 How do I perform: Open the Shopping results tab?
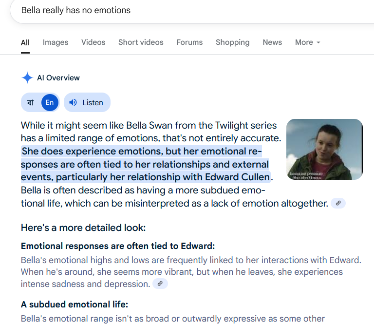(x=233, y=42)
